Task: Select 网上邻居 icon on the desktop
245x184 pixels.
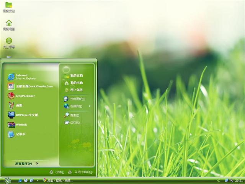Action: [9, 41]
